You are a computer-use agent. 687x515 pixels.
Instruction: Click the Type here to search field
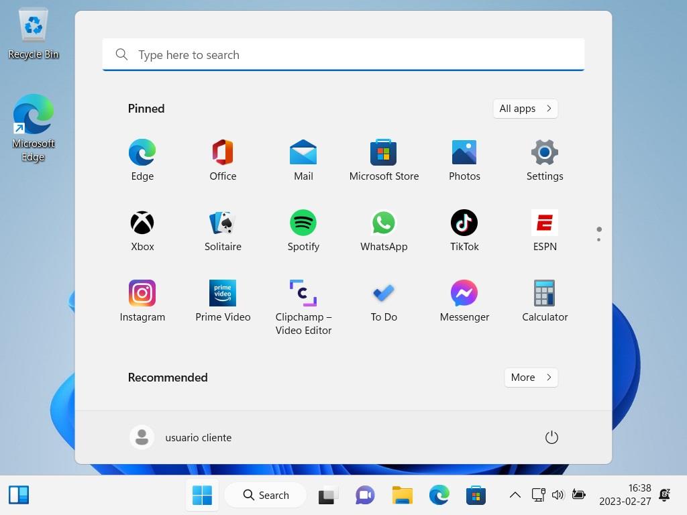coord(343,55)
